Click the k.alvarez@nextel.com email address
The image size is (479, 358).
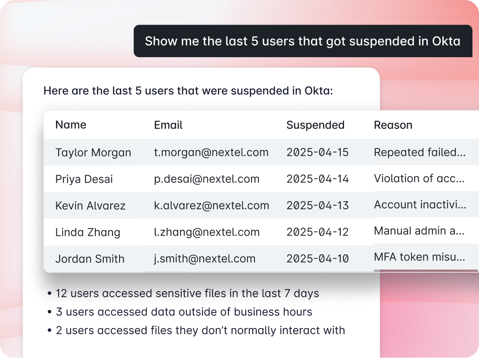(211, 205)
